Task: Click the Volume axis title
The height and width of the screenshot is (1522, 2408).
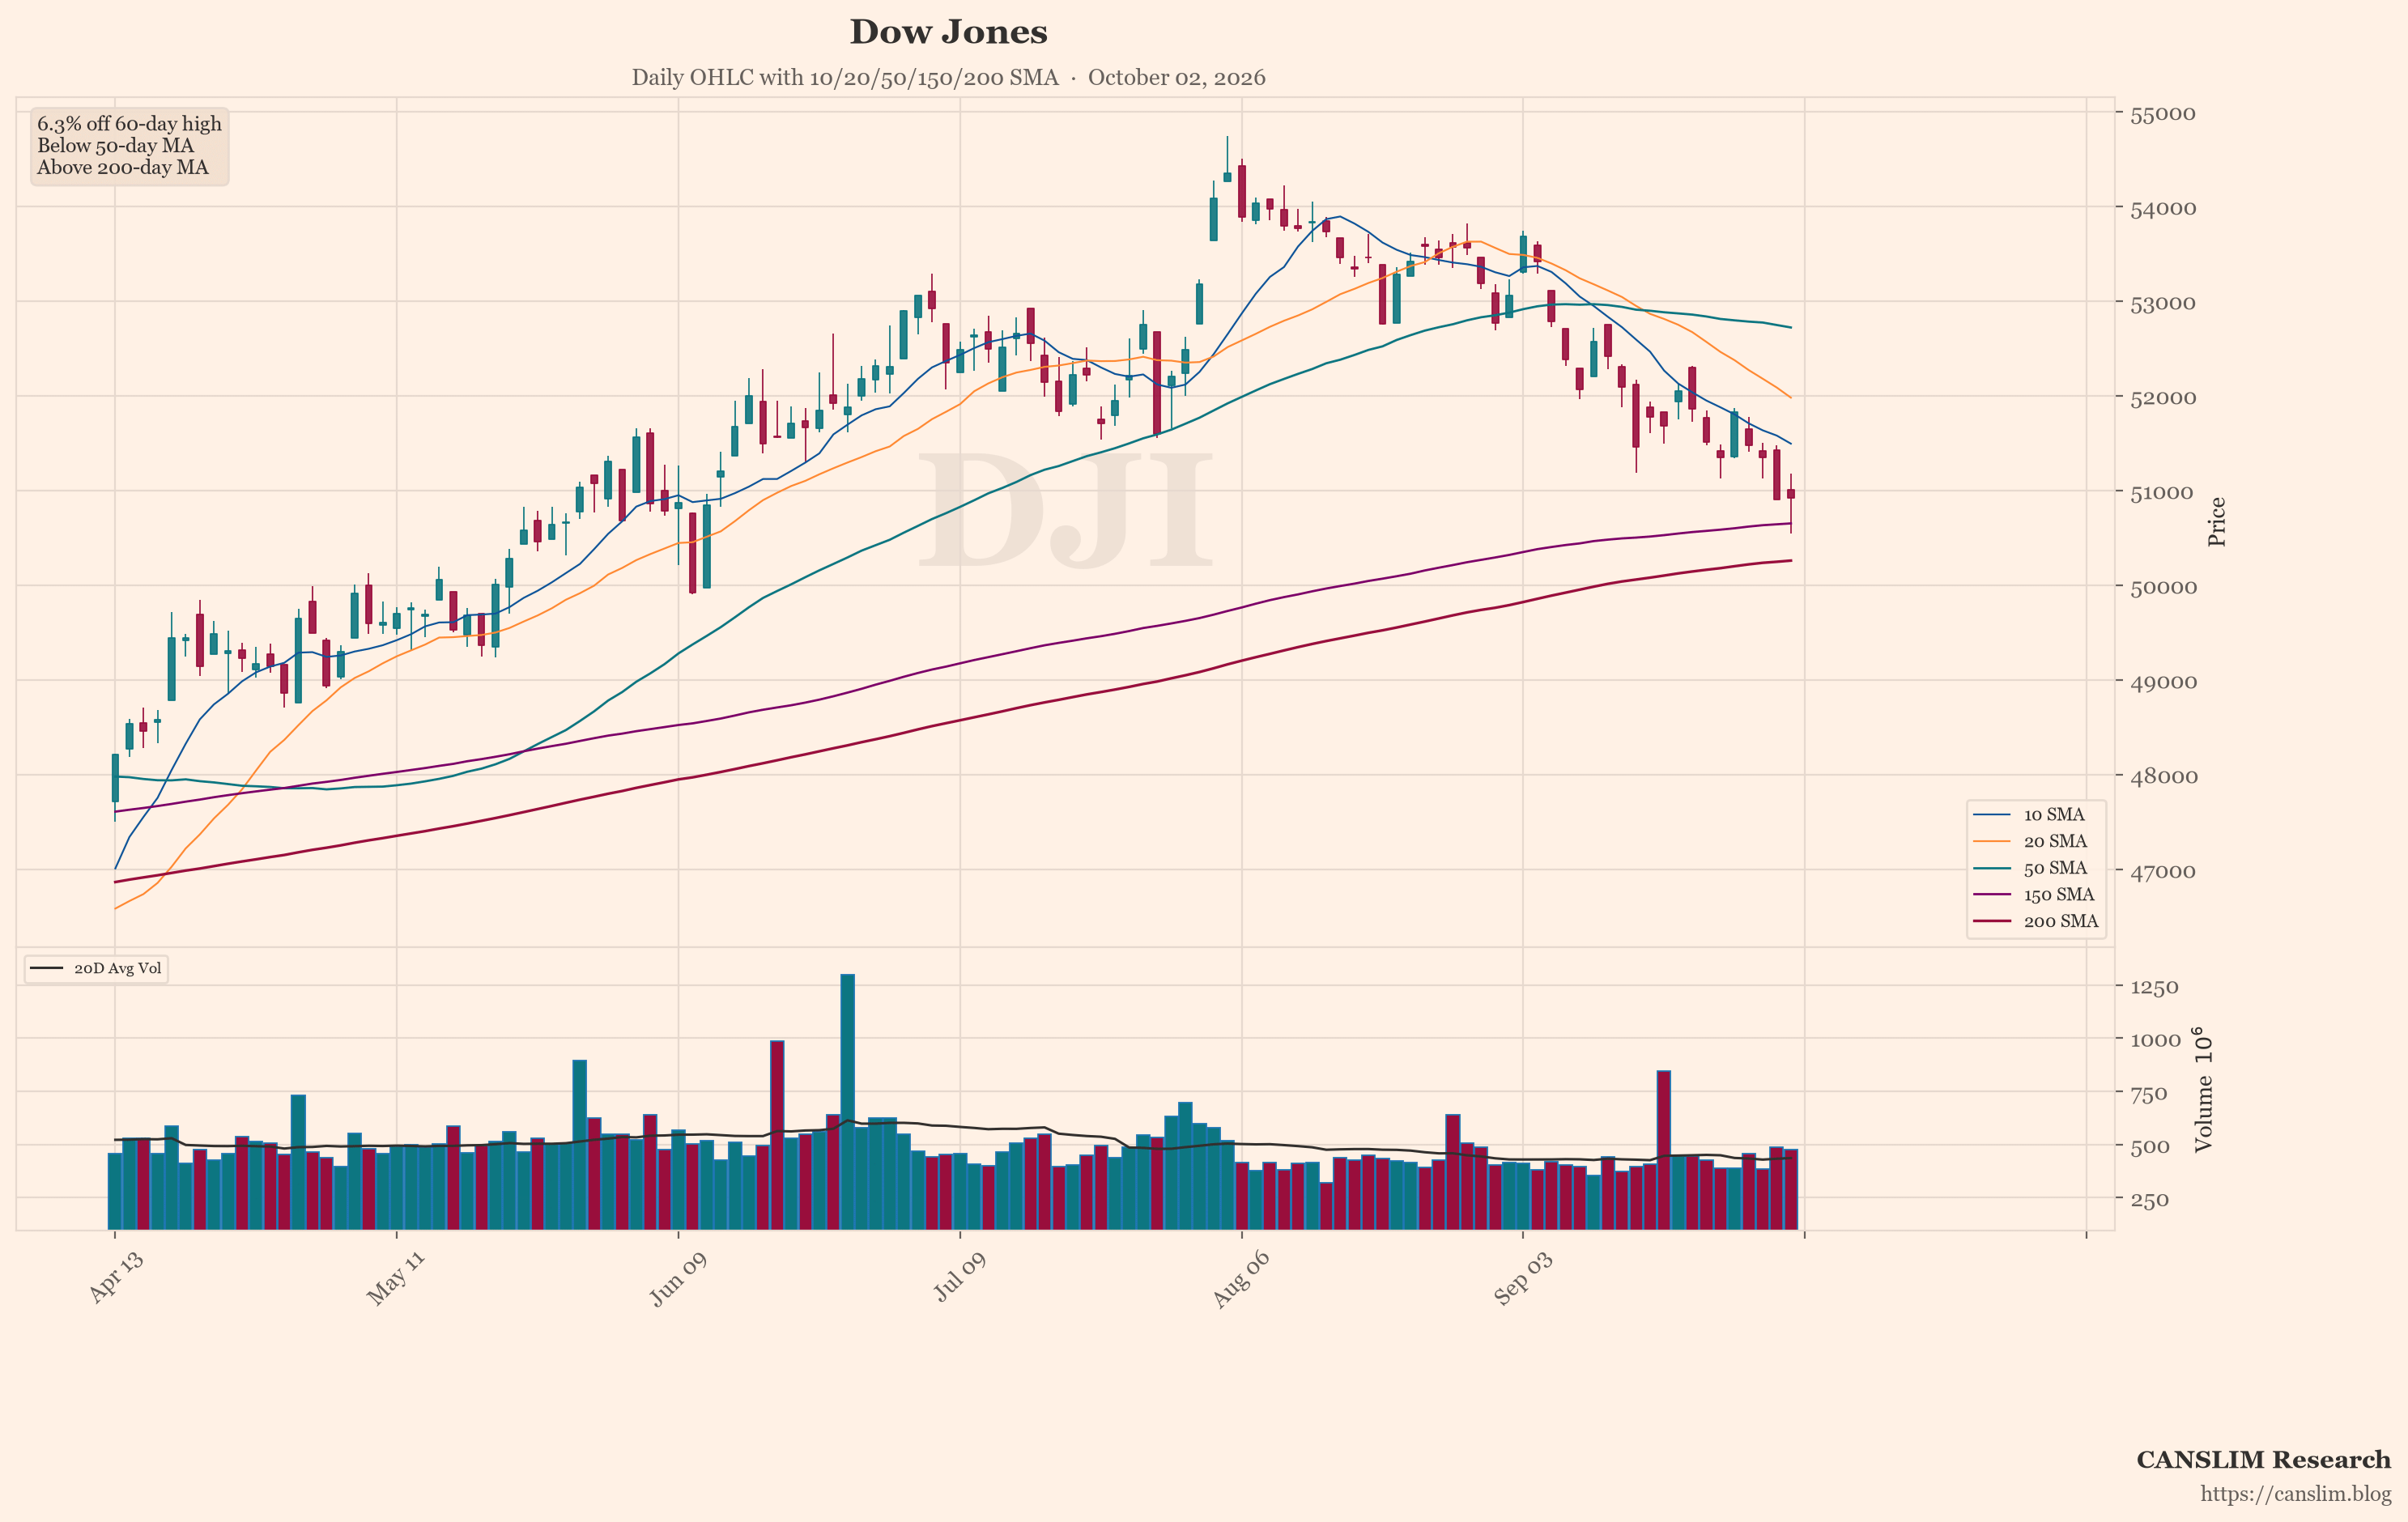Action: point(2203,1089)
